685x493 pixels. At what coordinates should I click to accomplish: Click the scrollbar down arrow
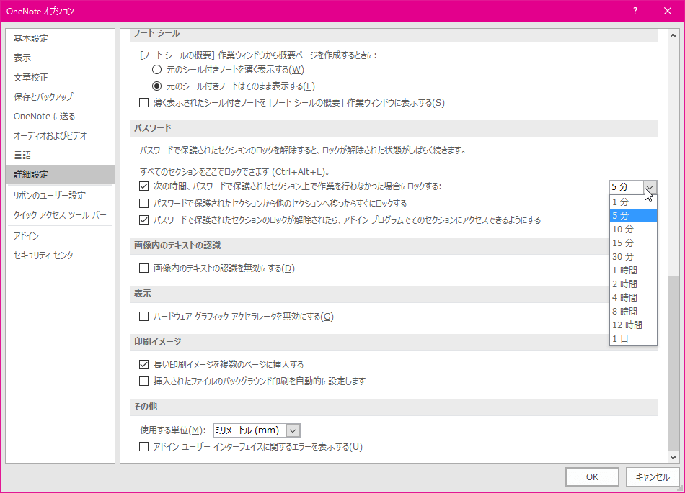(673, 457)
